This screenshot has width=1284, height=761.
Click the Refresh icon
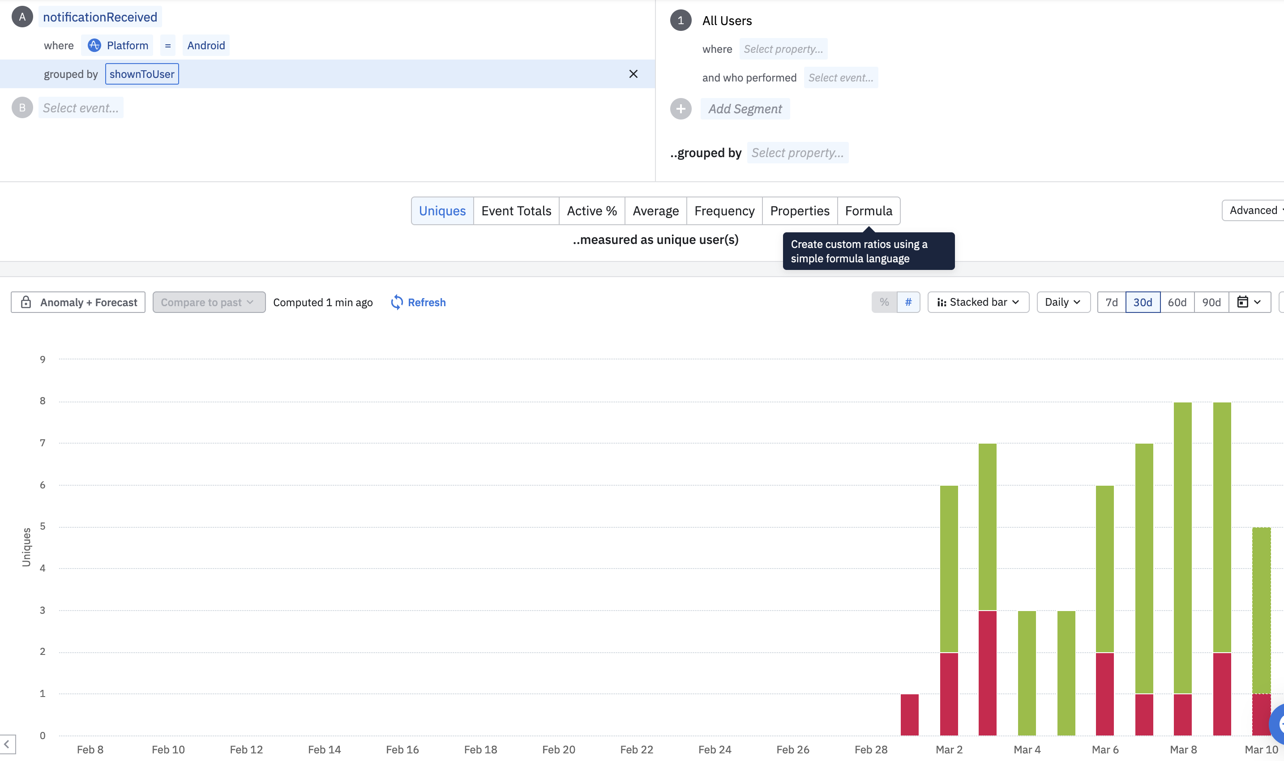pyautogui.click(x=396, y=302)
